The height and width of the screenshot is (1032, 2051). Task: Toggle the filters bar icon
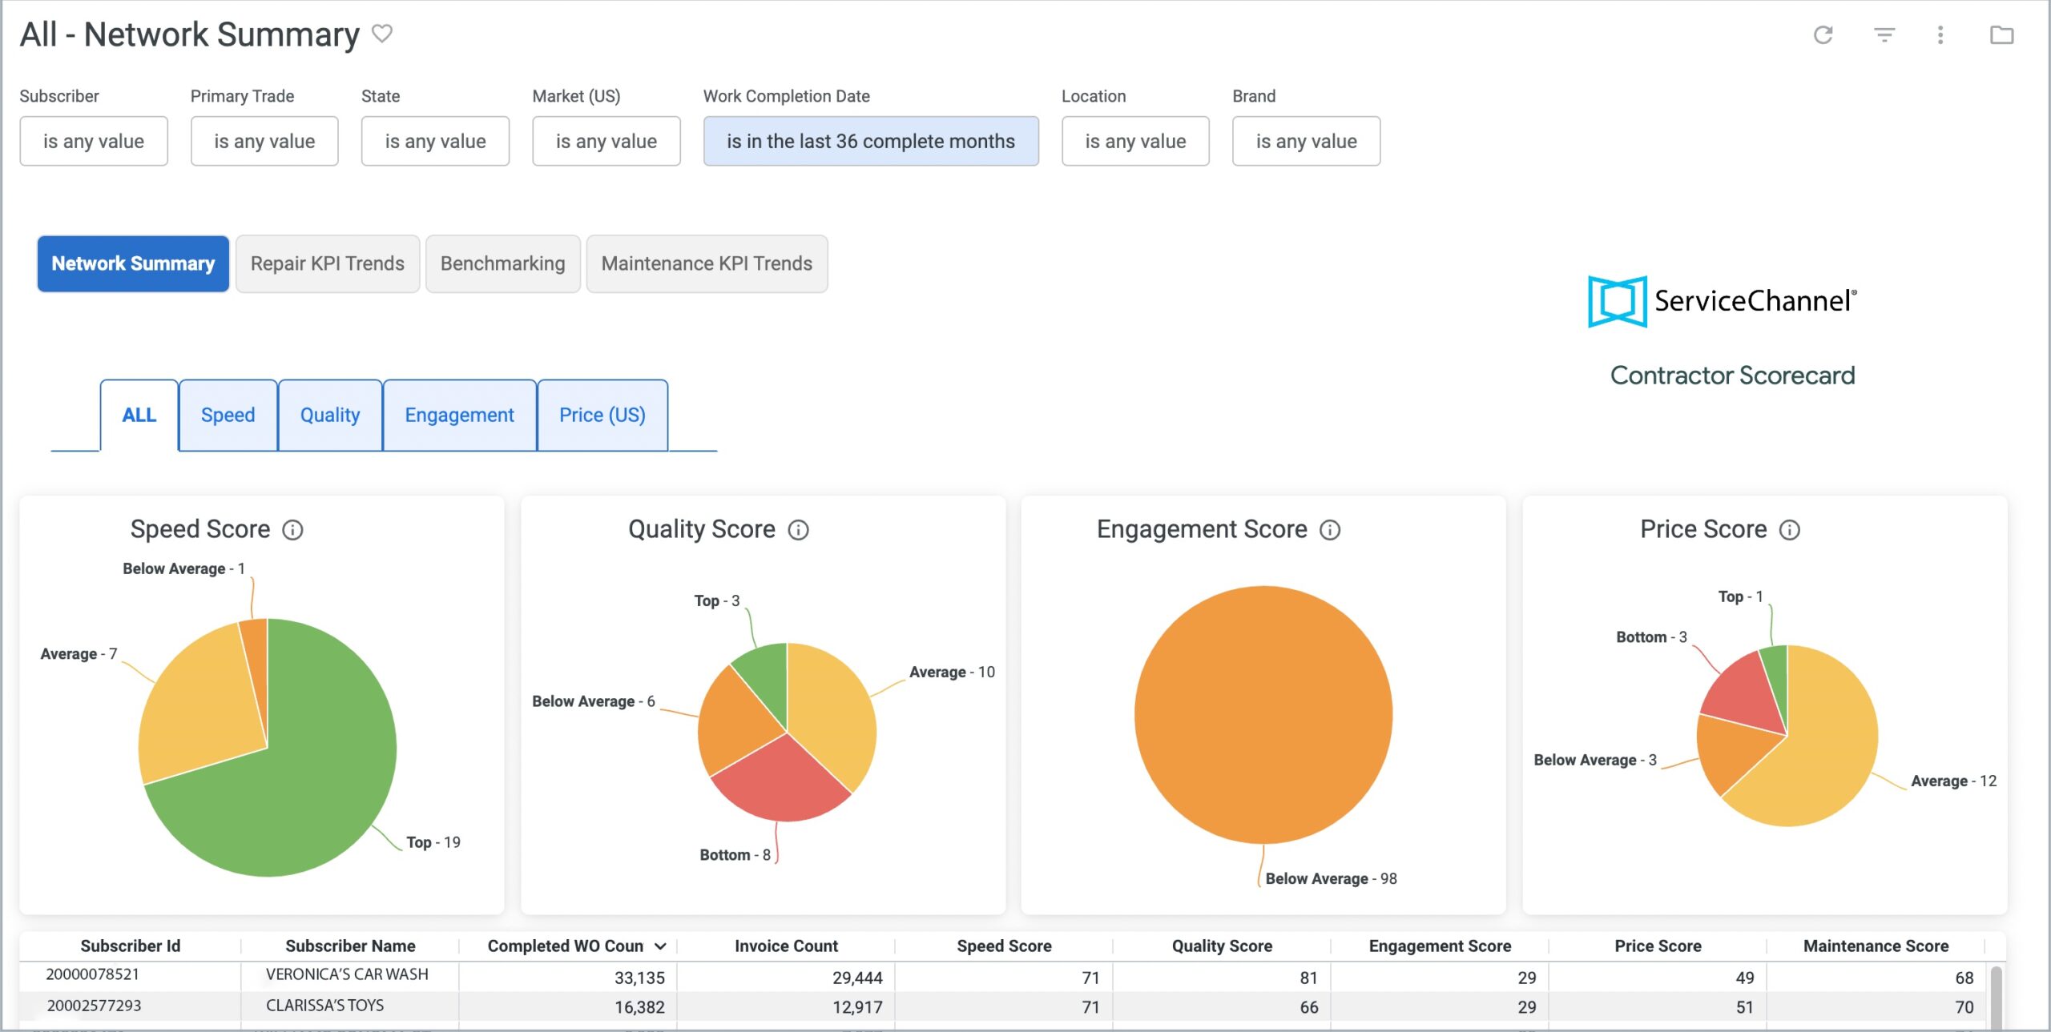click(1884, 34)
